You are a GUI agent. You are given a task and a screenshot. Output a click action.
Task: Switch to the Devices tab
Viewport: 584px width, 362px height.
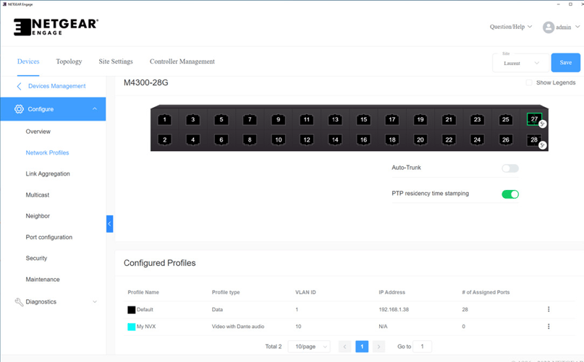click(28, 61)
